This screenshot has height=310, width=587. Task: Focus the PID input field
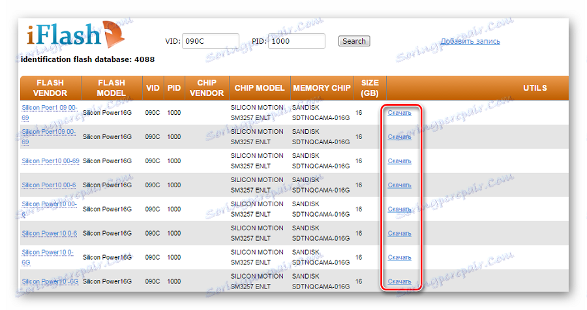[x=297, y=41]
